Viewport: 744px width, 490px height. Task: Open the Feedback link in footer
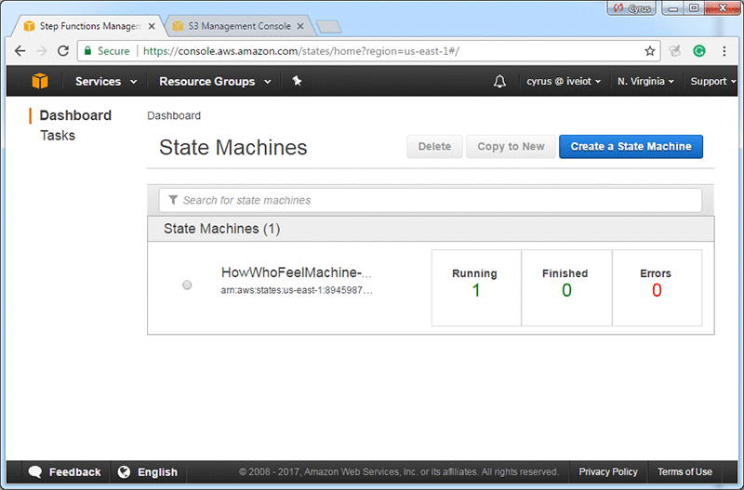[x=75, y=472]
